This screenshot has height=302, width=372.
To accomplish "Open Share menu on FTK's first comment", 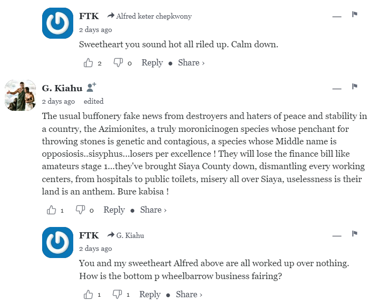I will [x=191, y=63].
